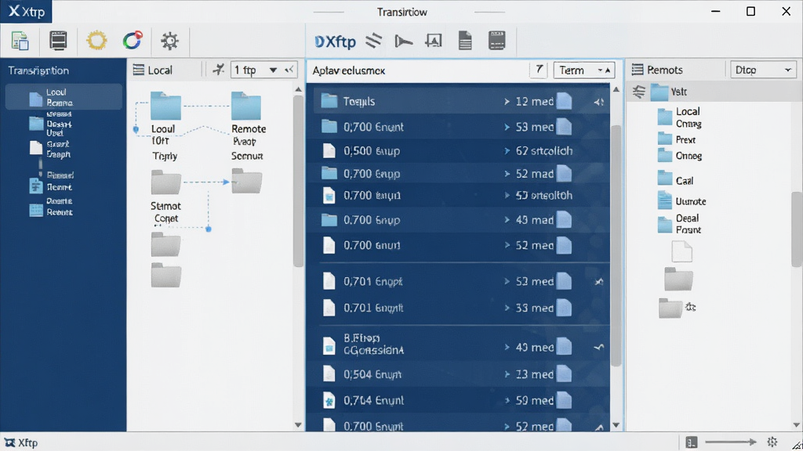Viewport: 803px width, 451px height.
Task: Click the filter icon next to Term
Action: (539, 70)
